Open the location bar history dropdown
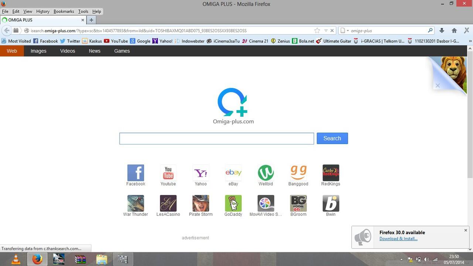Viewport: 473px width, 266px height. (326, 30)
